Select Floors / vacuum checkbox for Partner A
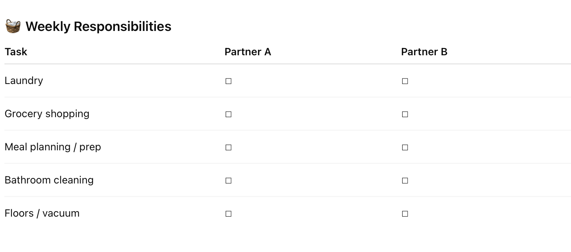 click(x=228, y=214)
